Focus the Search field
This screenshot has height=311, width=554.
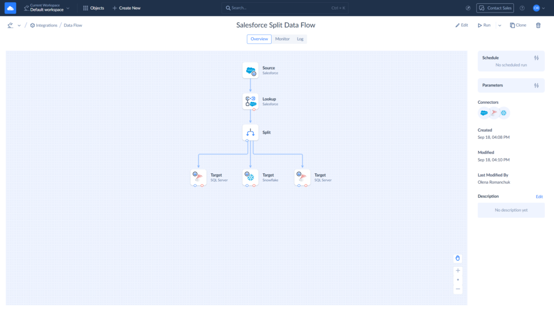(x=285, y=8)
